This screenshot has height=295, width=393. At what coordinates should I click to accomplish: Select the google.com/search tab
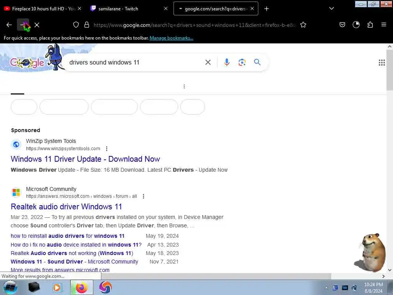(x=216, y=8)
